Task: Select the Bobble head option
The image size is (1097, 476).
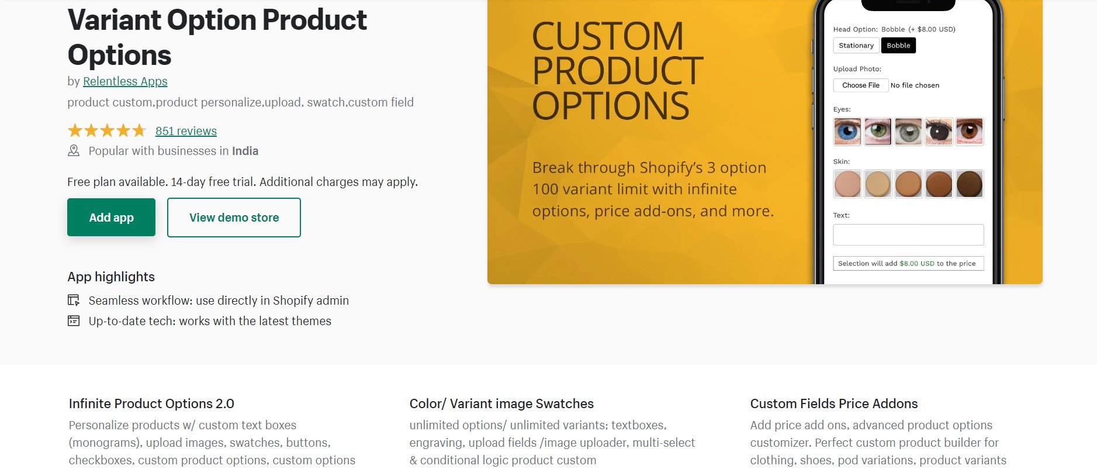Action: pyautogui.click(x=898, y=46)
